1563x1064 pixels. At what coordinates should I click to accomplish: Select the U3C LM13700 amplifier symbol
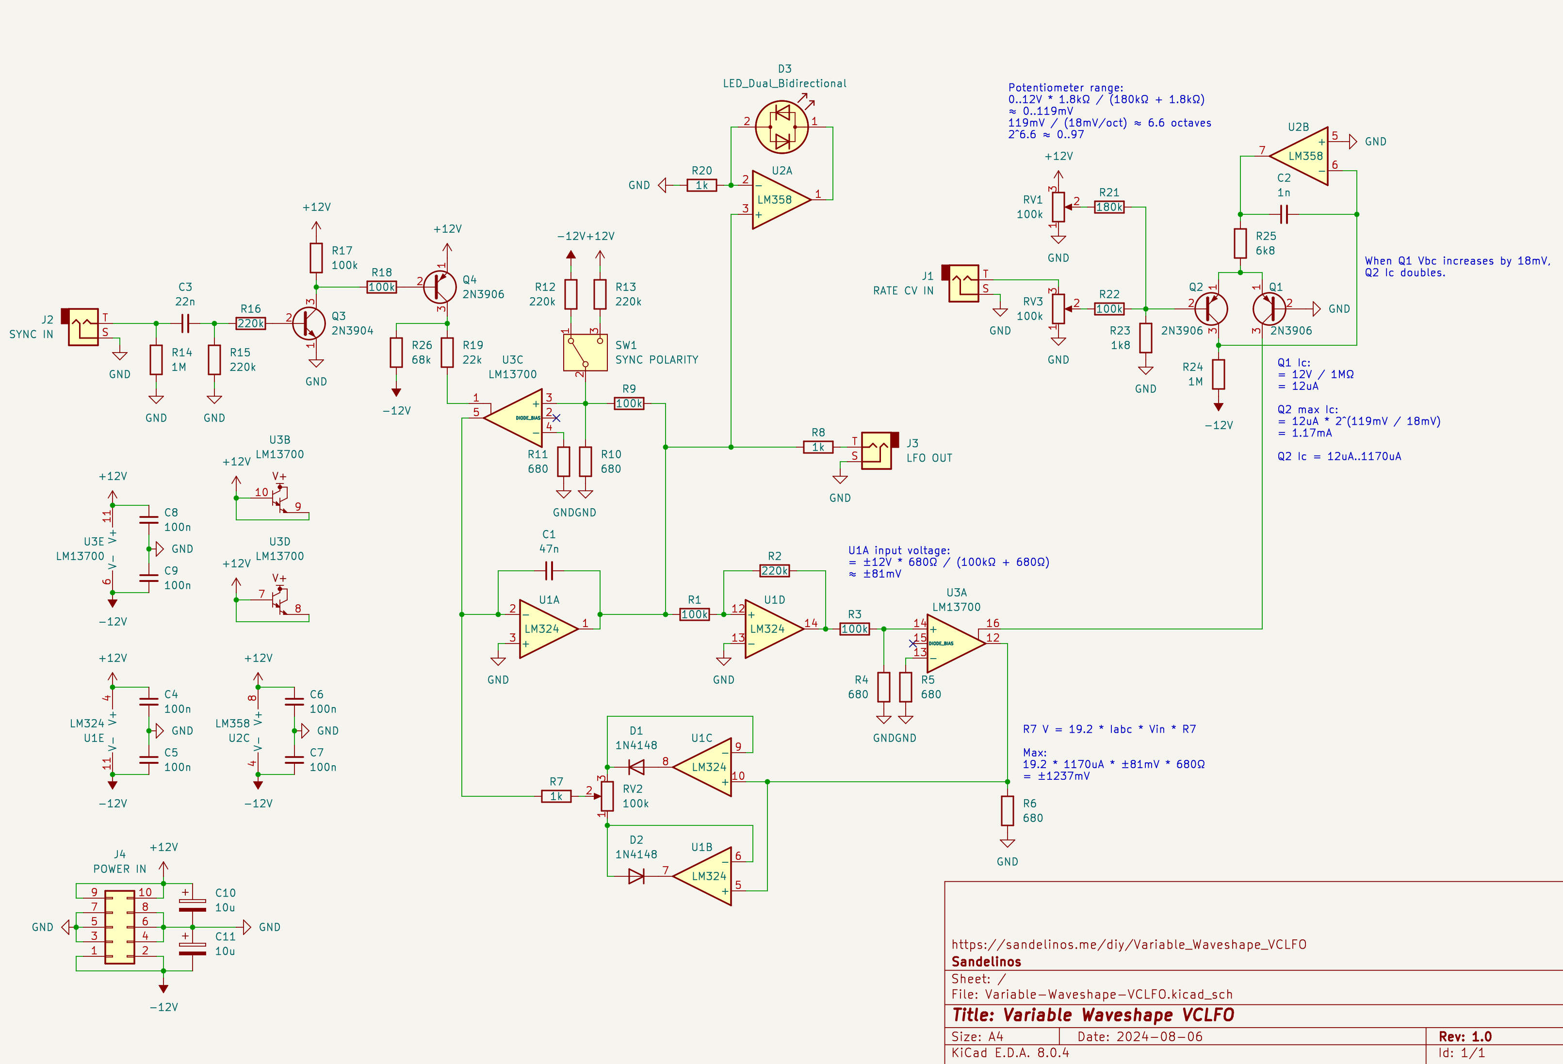point(513,418)
